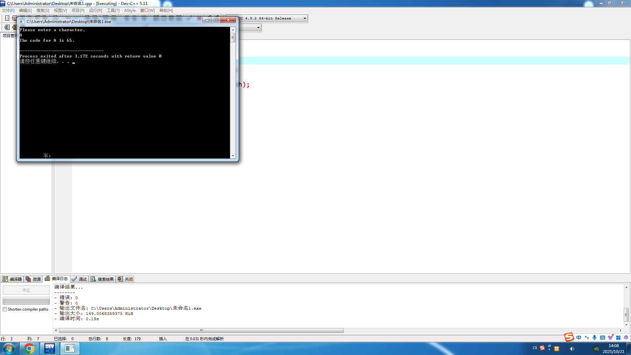Click the NVIDIA tray icon
631x355 pixels.
596,349
